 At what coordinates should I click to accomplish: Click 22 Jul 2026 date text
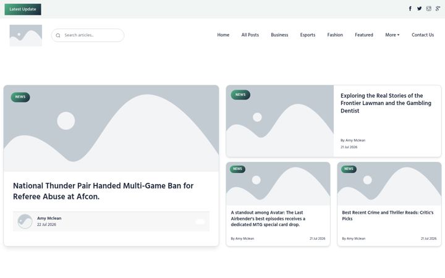tap(46, 224)
